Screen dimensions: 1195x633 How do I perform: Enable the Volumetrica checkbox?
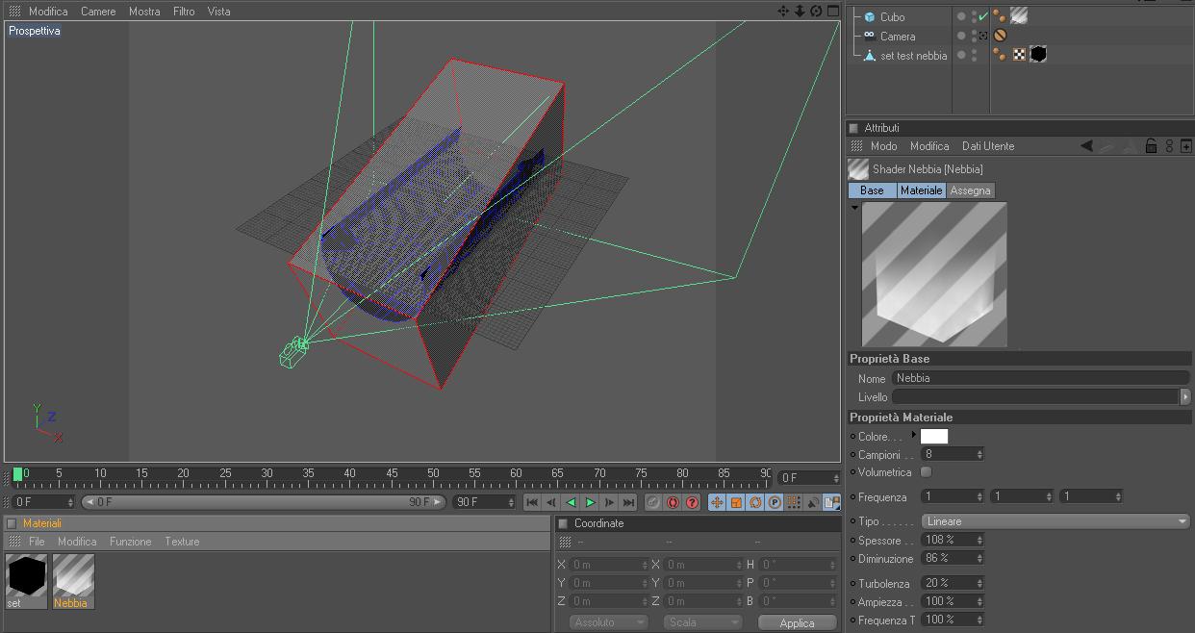(926, 472)
